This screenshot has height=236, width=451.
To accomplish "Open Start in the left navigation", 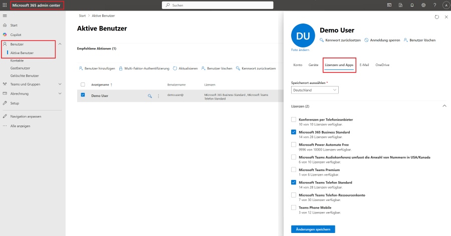I will (x=14, y=25).
